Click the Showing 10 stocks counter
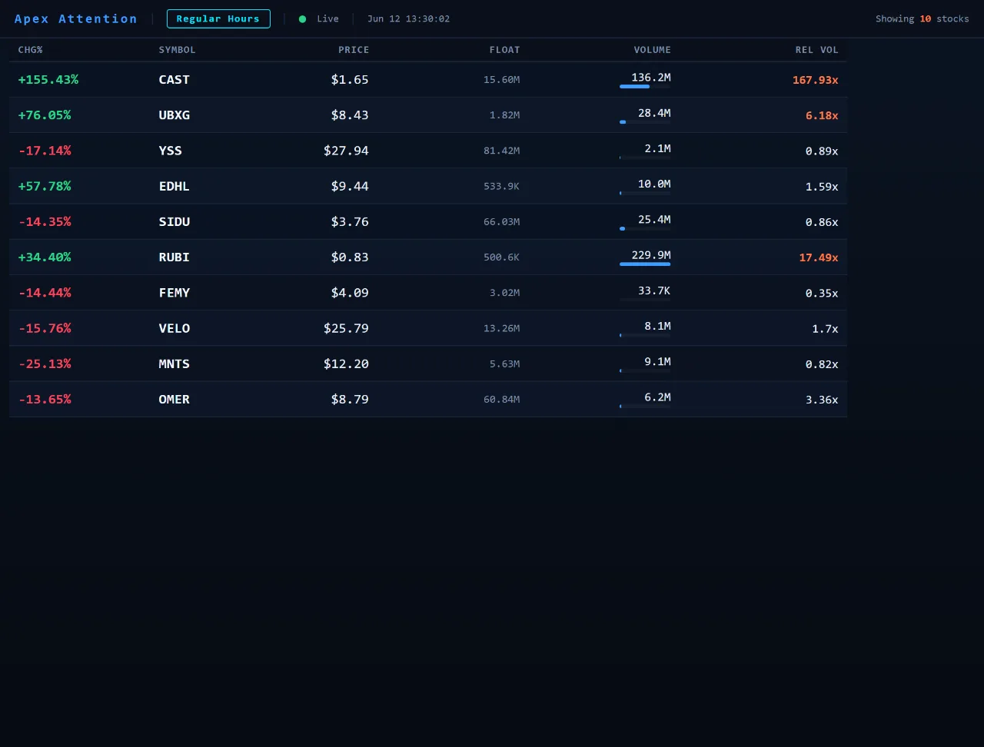 [922, 18]
